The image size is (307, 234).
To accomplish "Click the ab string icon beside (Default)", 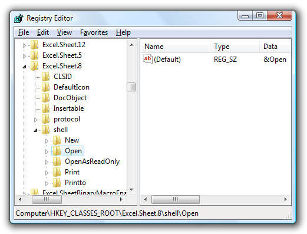I will [148, 59].
